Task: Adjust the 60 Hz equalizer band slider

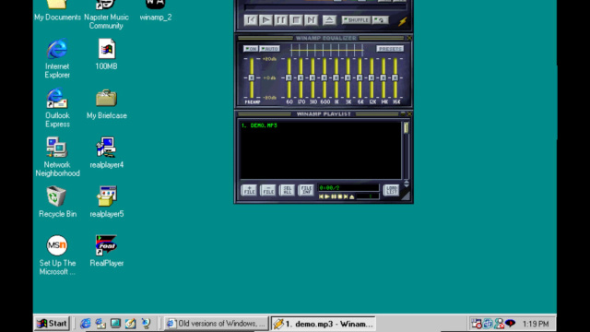Action: pyautogui.click(x=289, y=77)
